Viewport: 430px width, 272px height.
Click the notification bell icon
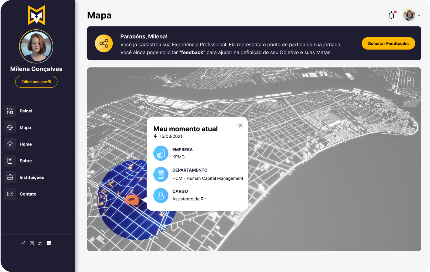tap(391, 16)
